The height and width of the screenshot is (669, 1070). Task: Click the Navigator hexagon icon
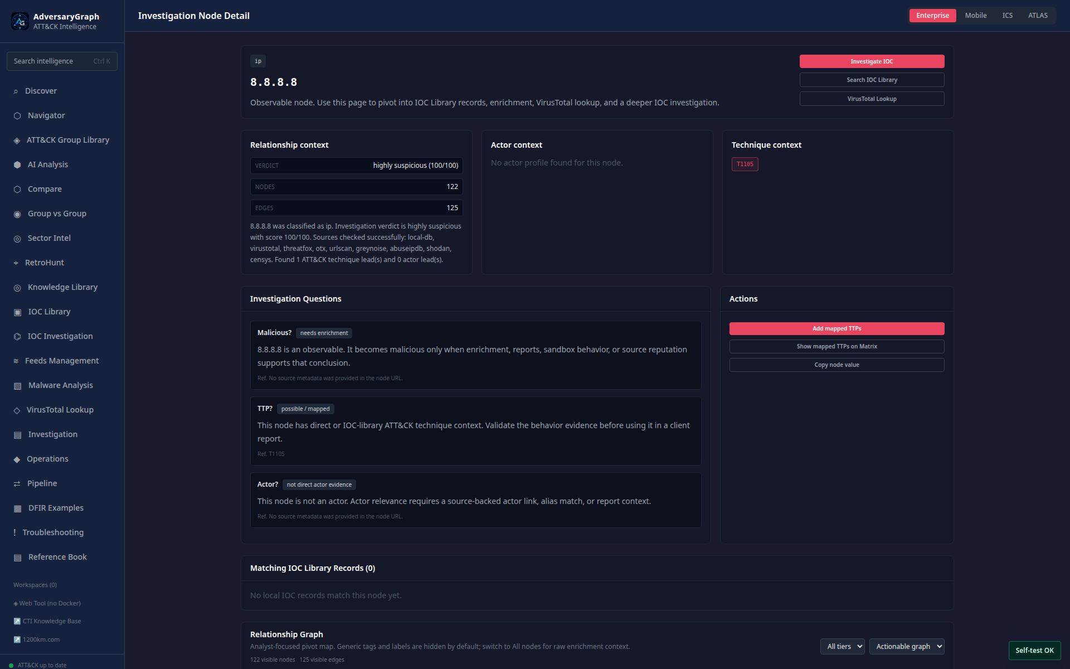click(17, 116)
